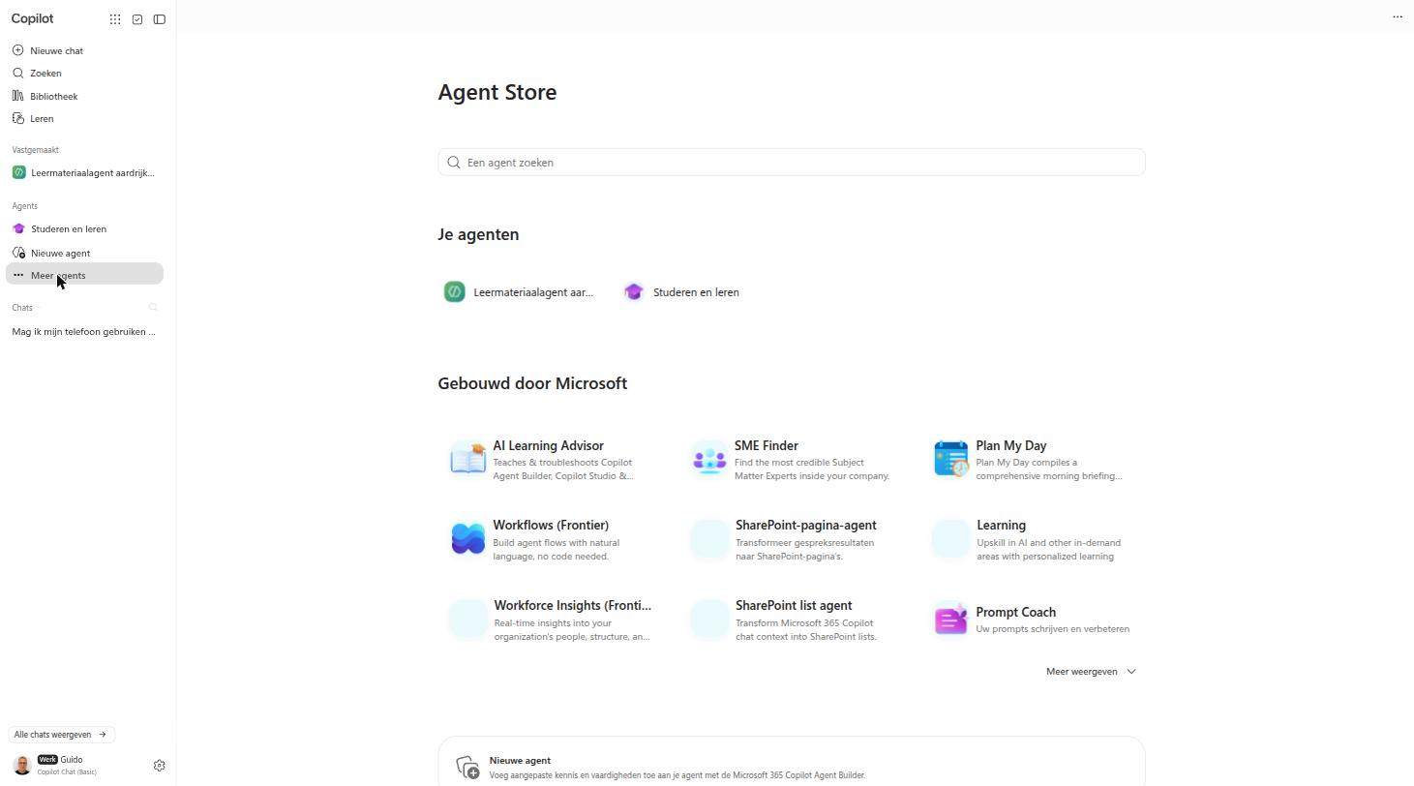Click the Nieuwe agent card icon at bottom

468,769
